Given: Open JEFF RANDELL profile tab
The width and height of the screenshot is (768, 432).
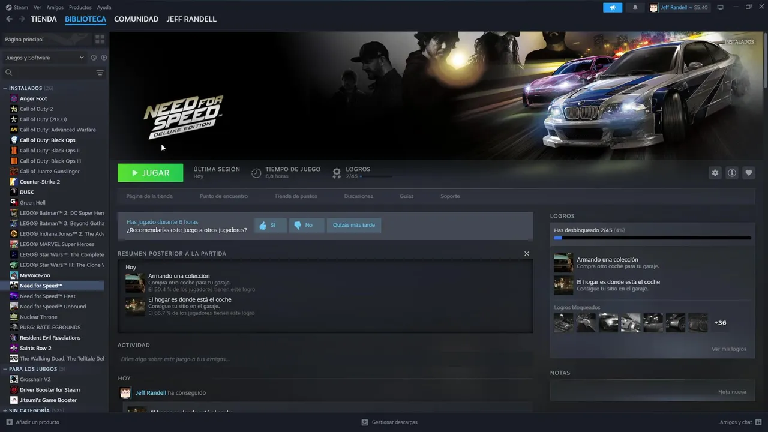Looking at the screenshot, I should (x=191, y=19).
